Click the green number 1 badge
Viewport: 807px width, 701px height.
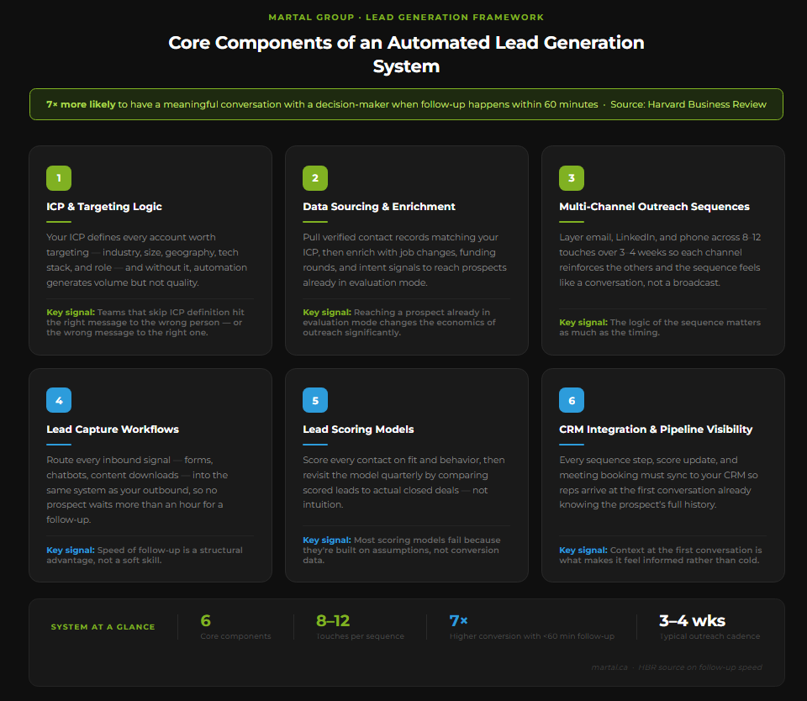(59, 178)
